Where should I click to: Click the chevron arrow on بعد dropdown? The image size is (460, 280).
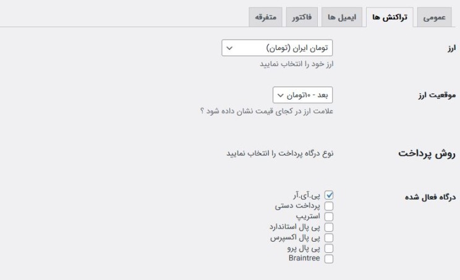[281, 95]
